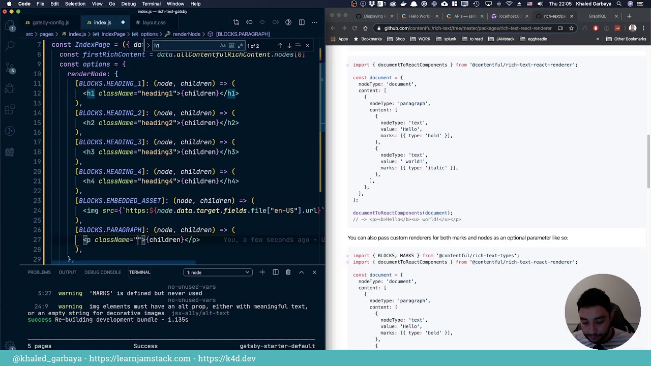
Task: Click the renderNode breadcrumb
Action: coord(187,34)
